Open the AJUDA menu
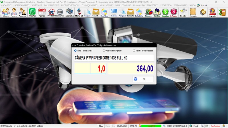Viewport: 228px width, 128px height. tap(192, 5)
